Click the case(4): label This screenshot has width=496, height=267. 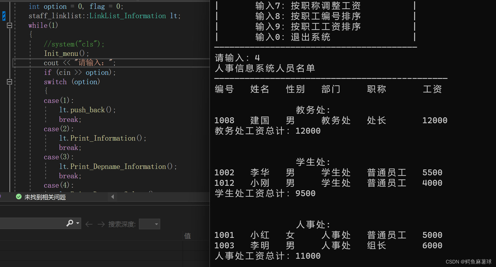59,185
